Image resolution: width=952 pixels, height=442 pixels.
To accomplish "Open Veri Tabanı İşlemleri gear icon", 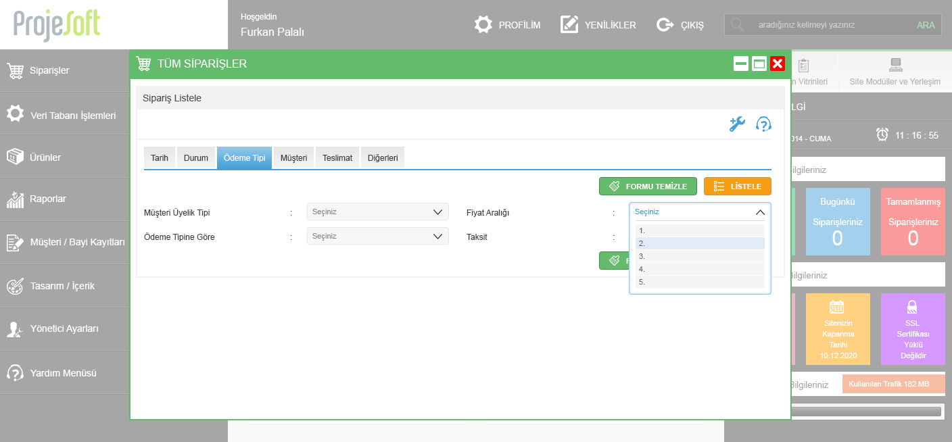I will 15,114.
